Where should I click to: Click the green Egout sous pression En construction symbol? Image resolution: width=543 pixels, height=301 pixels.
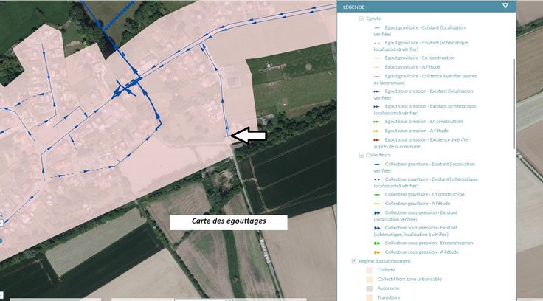[x=377, y=121]
